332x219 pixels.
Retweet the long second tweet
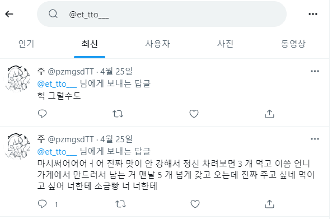(x=120, y=204)
